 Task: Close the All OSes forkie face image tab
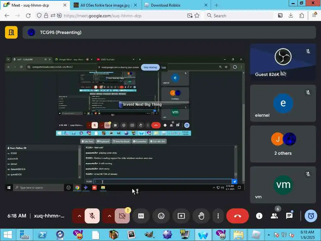point(135,5)
